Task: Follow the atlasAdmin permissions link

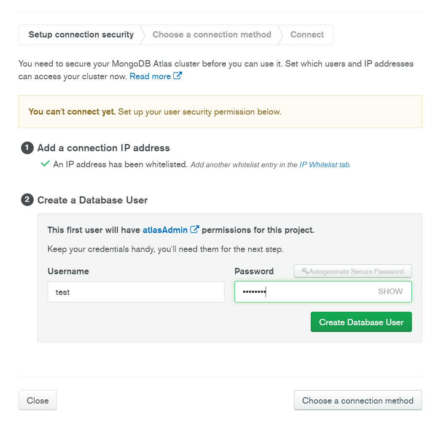Action: coord(165,230)
